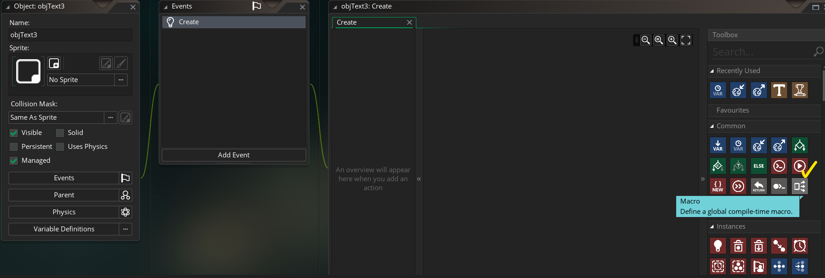Close the Create tab
825x278 pixels.
(409, 22)
